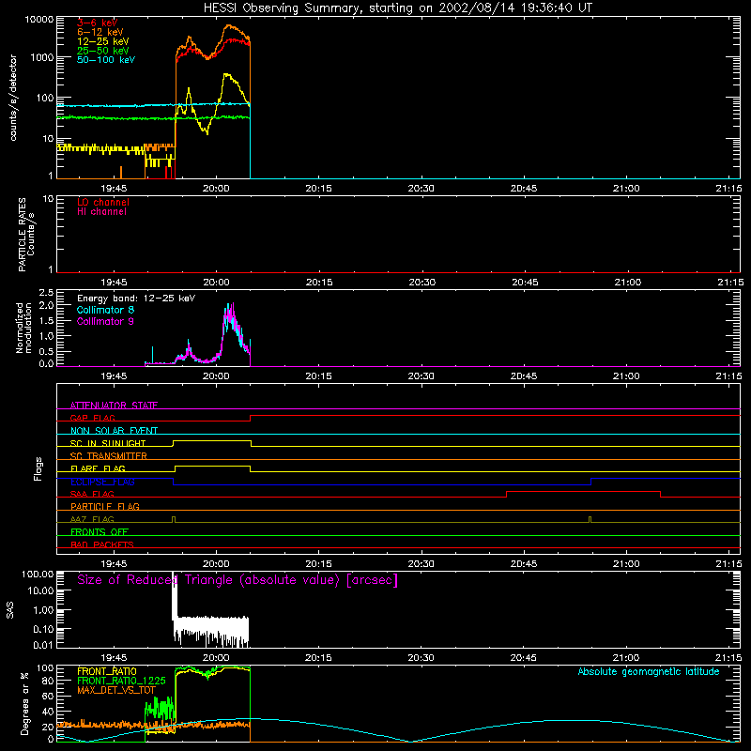Click the 'SC_TRANSMITTER' flag label

click(x=109, y=456)
